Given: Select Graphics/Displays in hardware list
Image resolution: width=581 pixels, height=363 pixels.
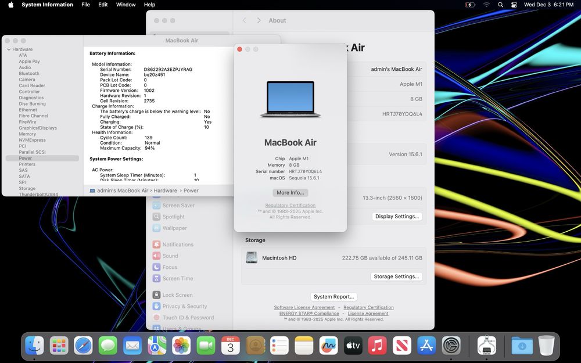Looking at the screenshot, I should click(38, 128).
